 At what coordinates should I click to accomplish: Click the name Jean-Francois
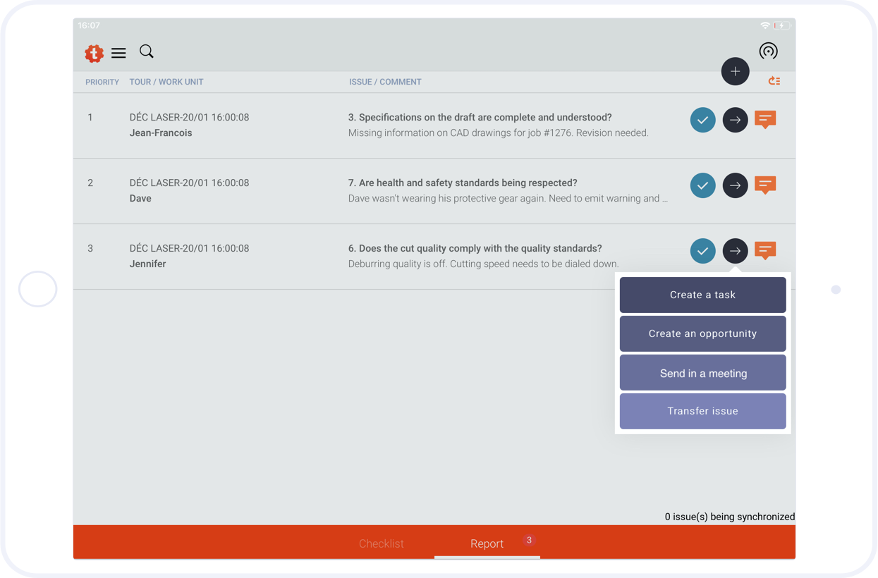(x=161, y=133)
